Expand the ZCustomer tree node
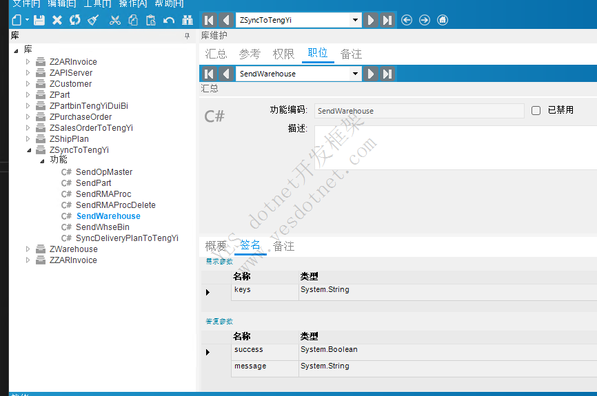 pos(28,84)
